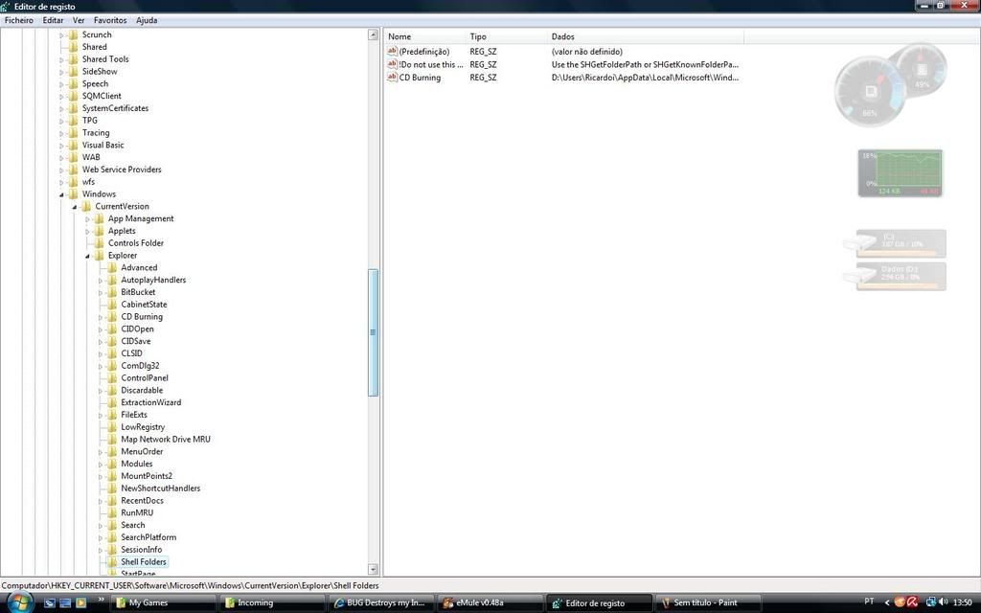Screen dimensions: 981x613
Task: Switch to eMule v0.48a taskbar button
Action: (490, 603)
